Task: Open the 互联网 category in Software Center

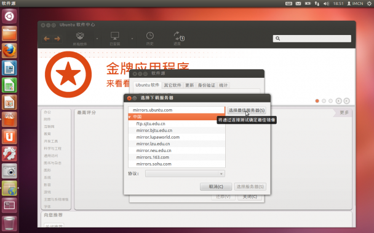Action: pyautogui.click(x=49, y=126)
